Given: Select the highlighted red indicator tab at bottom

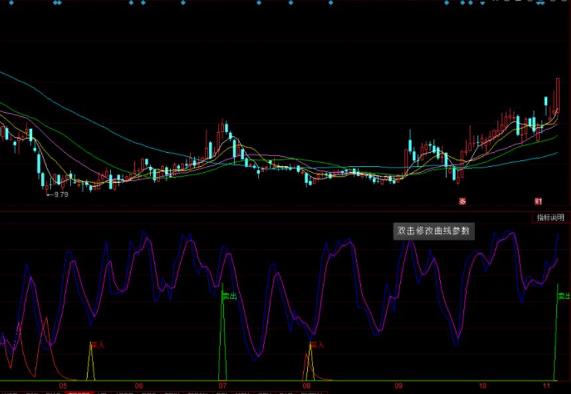Looking at the screenshot, I should 80,392.
